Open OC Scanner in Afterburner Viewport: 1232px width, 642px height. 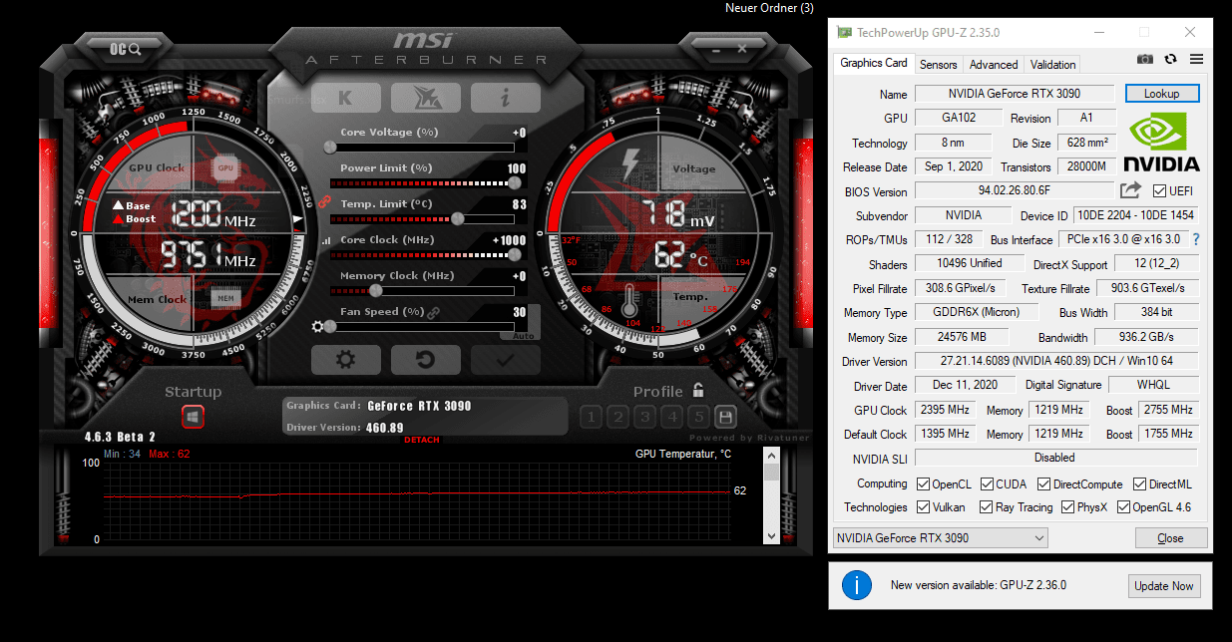(x=126, y=47)
